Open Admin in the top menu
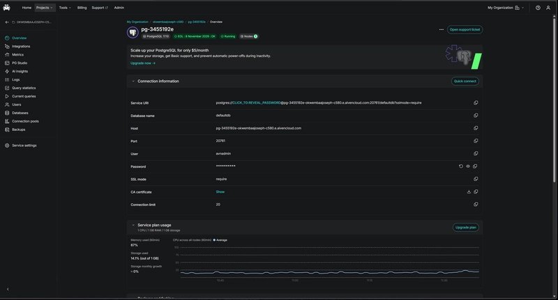This screenshot has height=300, width=558. pyautogui.click(x=119, y=8)
